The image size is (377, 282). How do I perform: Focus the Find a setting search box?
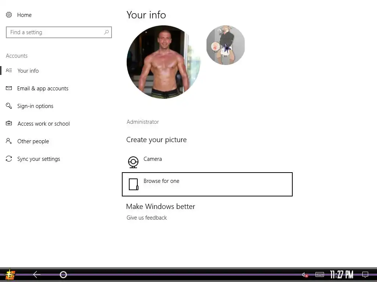pyautogui.click(x=59, y=32)
